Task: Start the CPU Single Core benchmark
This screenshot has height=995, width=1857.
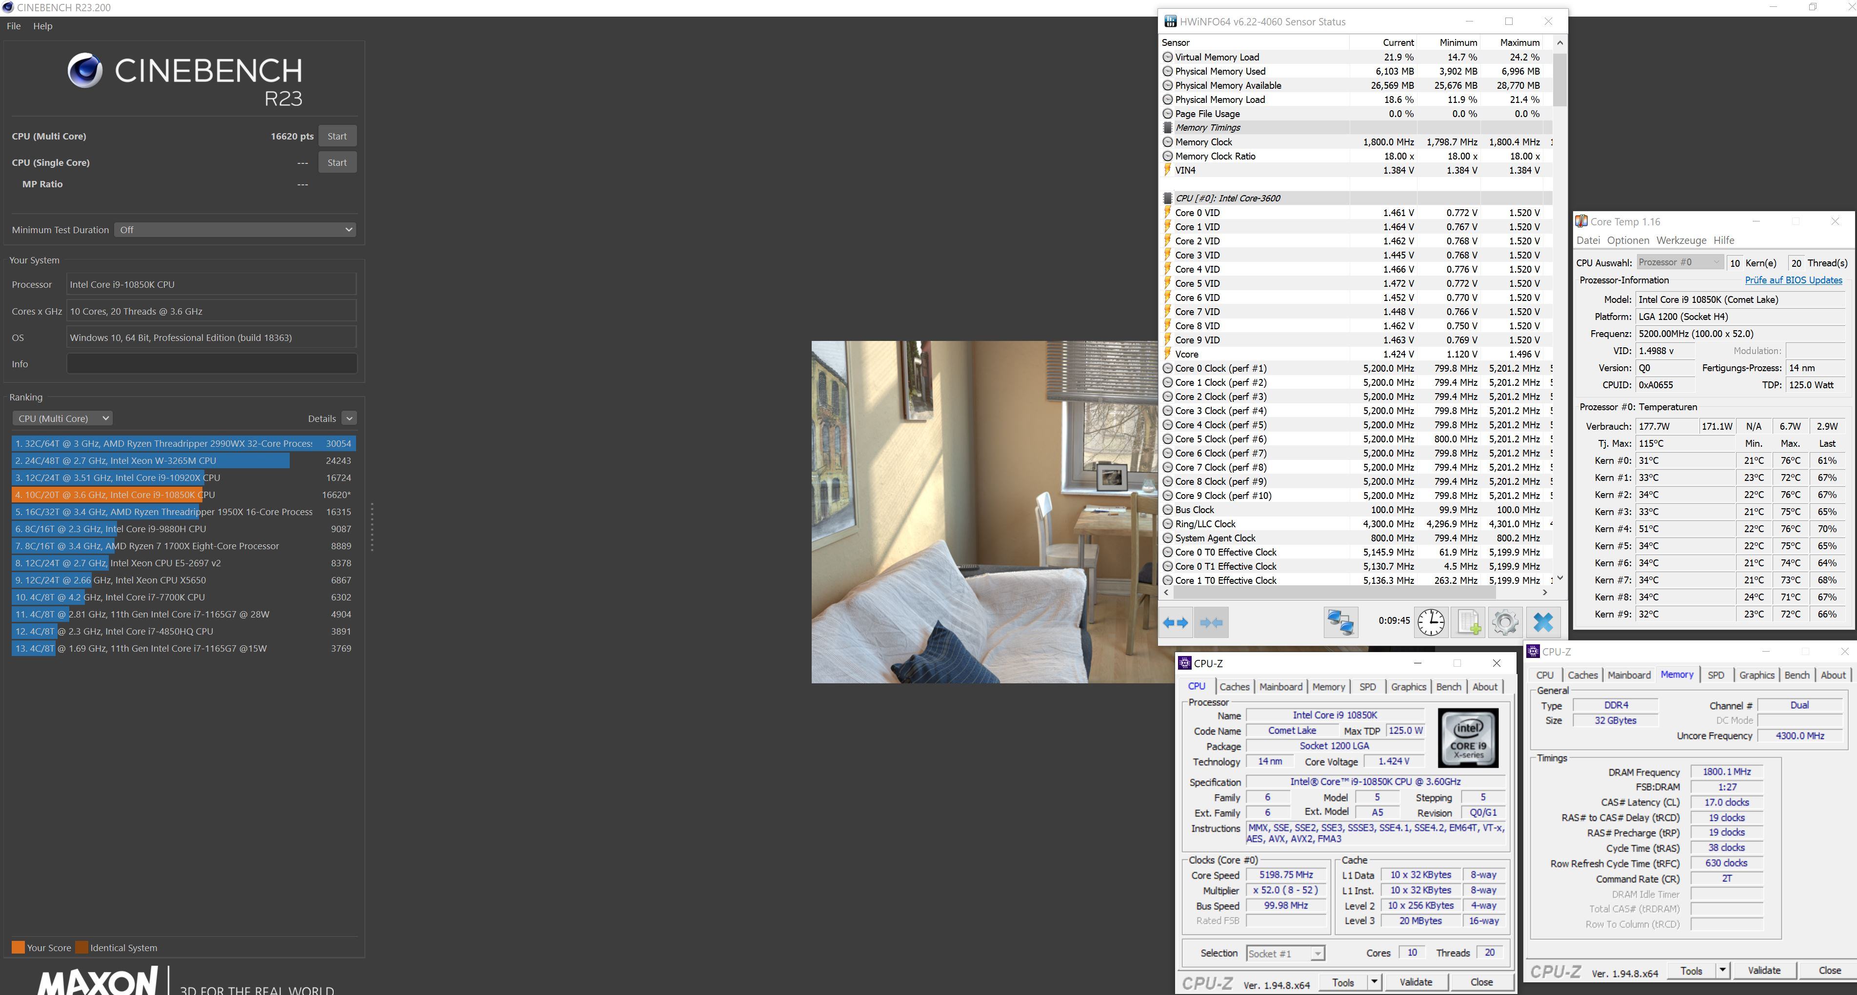Action: 337,162
